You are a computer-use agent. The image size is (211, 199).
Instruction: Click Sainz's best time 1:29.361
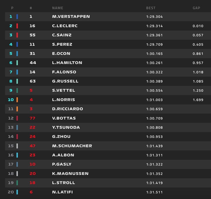click(x=154, y=35)
